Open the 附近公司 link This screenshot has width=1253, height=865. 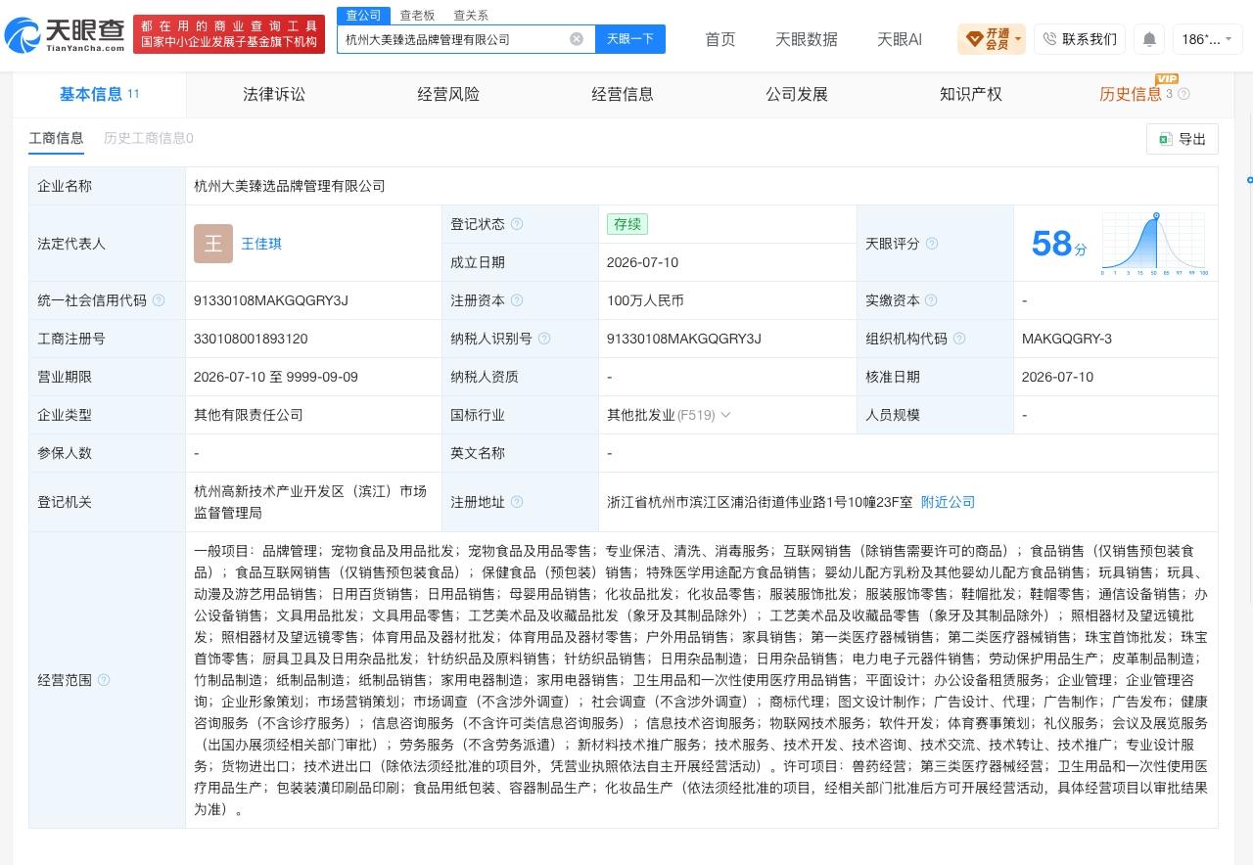coord(949,502)
